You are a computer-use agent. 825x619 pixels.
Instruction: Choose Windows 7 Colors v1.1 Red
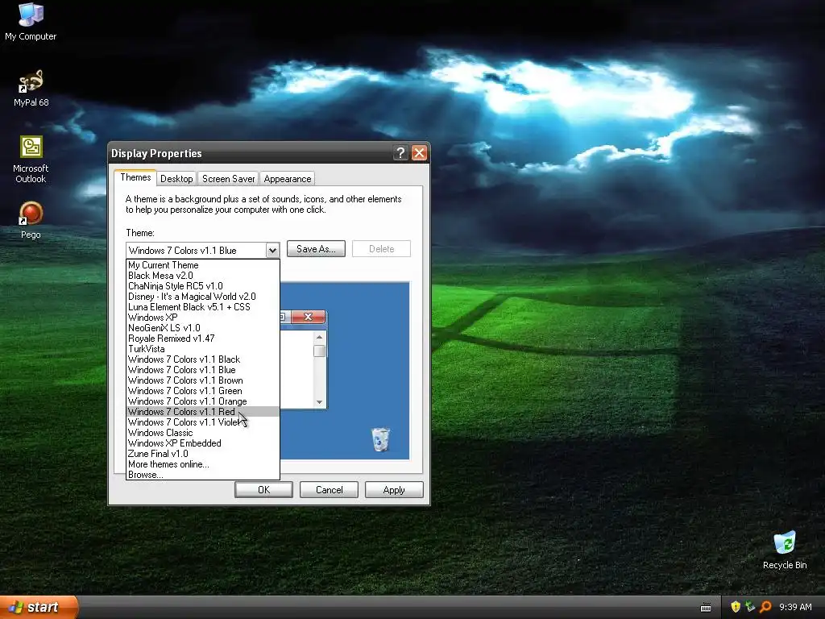(203, 412)
